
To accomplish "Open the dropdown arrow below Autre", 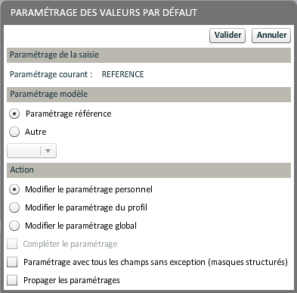I will pyautogui.click(x=48, y=151).
